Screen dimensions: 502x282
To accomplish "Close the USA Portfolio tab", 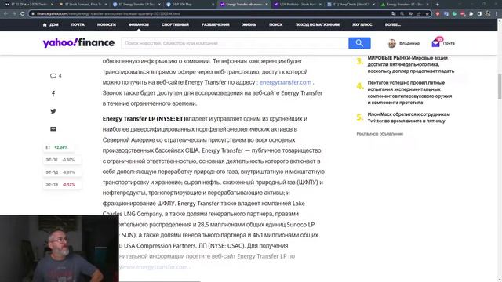I will [320, 5].
